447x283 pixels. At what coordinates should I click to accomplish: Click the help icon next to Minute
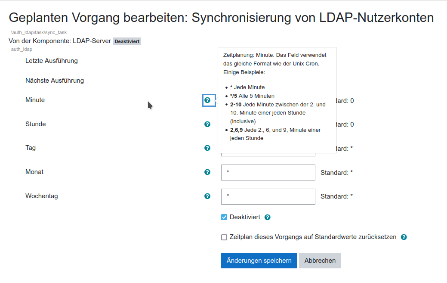pyautogui.click(x=207, y=100)
